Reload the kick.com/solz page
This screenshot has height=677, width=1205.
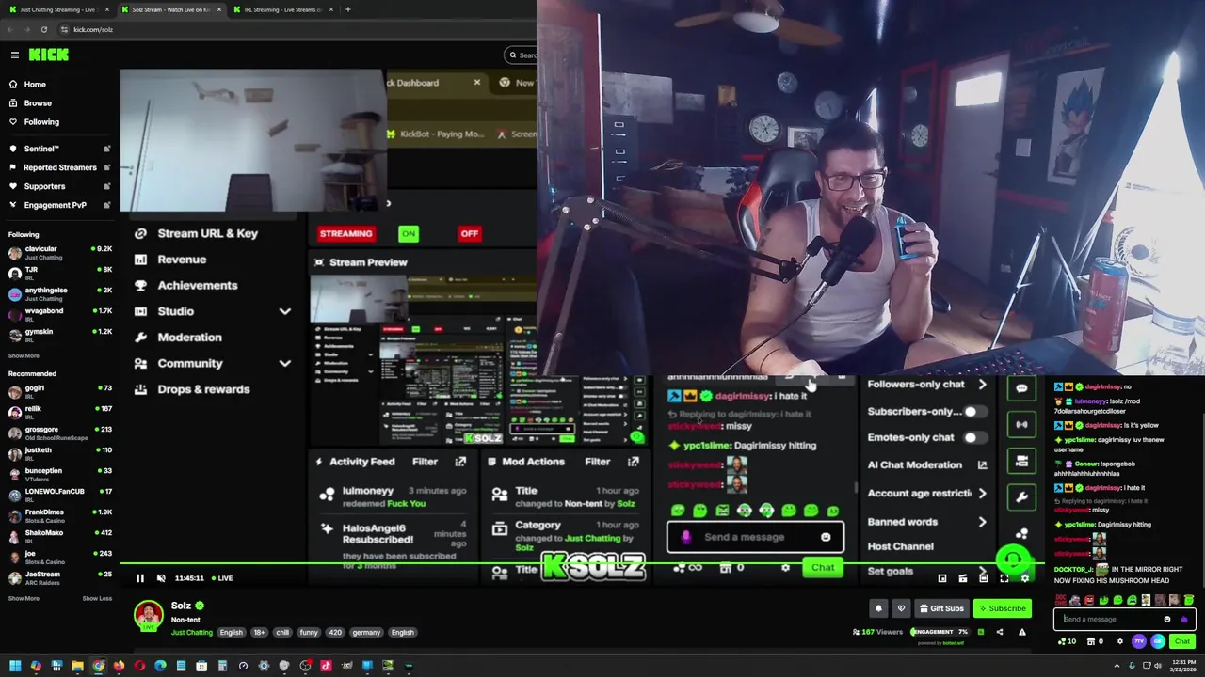coord(43,29)
